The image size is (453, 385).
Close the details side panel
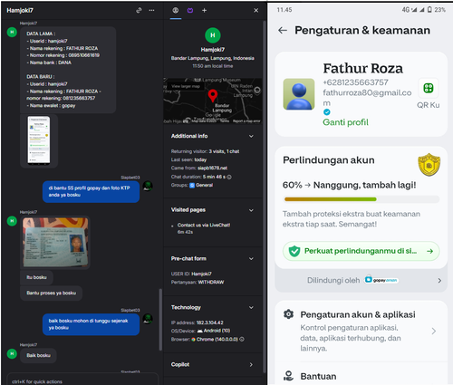click(255, 10)
